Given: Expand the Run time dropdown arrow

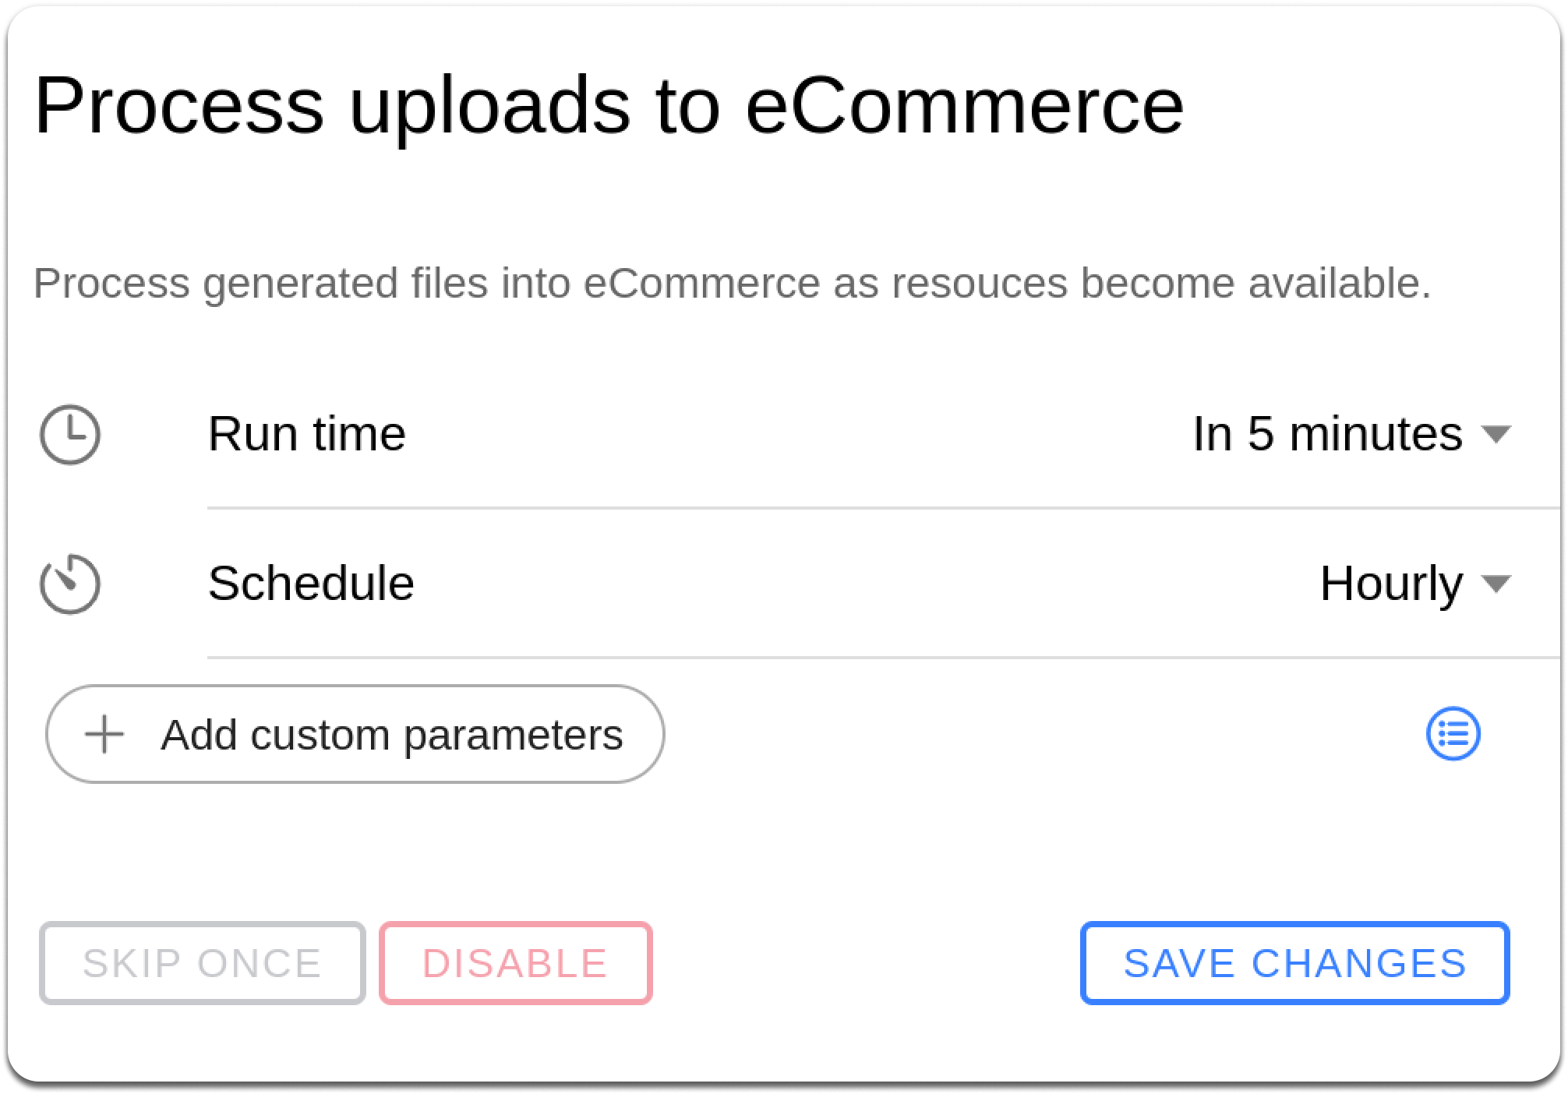Looking at the screenshot, I should click(1496, 434).
